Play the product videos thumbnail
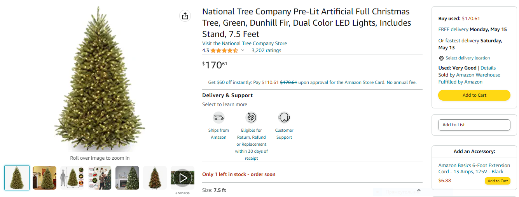The width and height of the screenshot is (519, 197). pyautogui.click(x=182, y=178)
